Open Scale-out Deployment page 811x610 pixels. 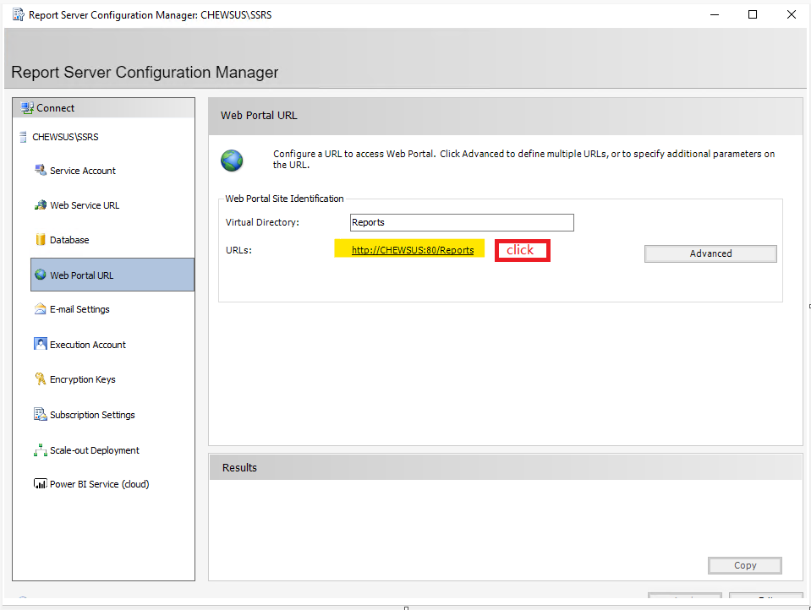point(95,450)
